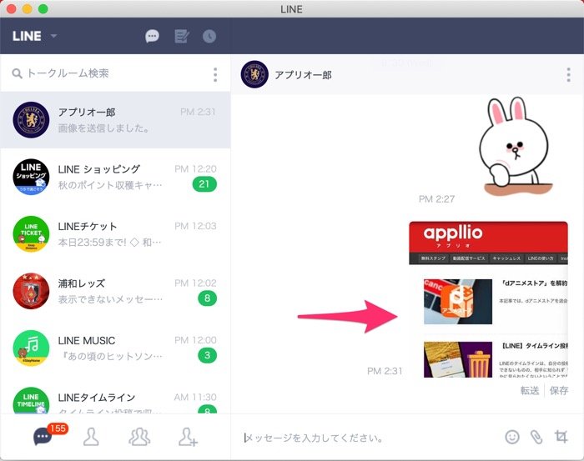Click the 21 unread badge
This screenshot has width=584, height=461.
pyautogui.click(x=204, y=184)
